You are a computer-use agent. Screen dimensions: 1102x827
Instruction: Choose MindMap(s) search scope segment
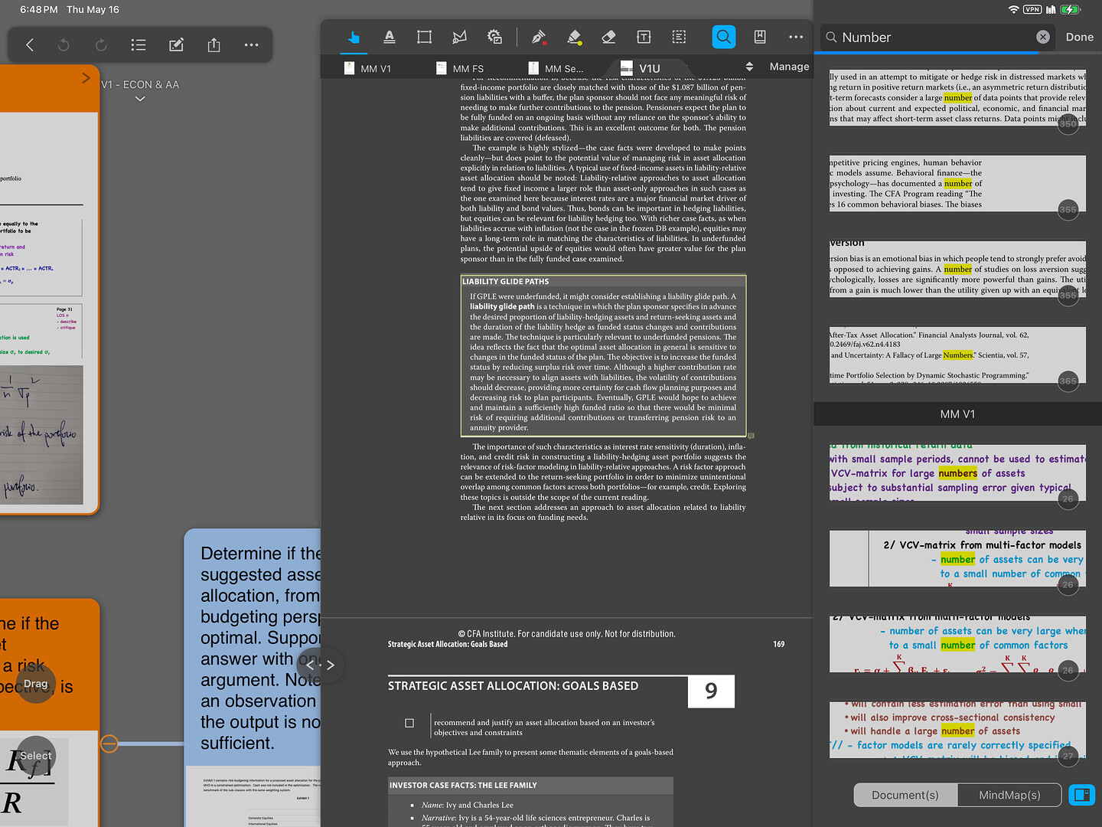(x=1009, y=795)
